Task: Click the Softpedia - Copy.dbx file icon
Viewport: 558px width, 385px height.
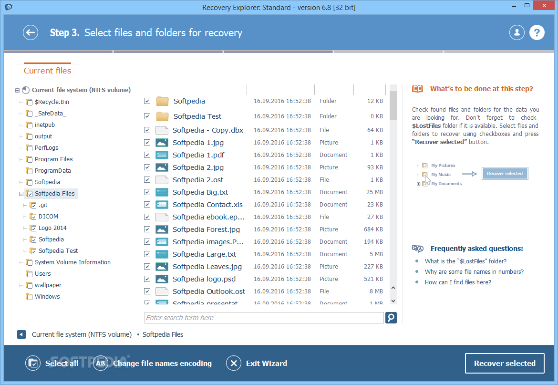Action: [162, 130]
